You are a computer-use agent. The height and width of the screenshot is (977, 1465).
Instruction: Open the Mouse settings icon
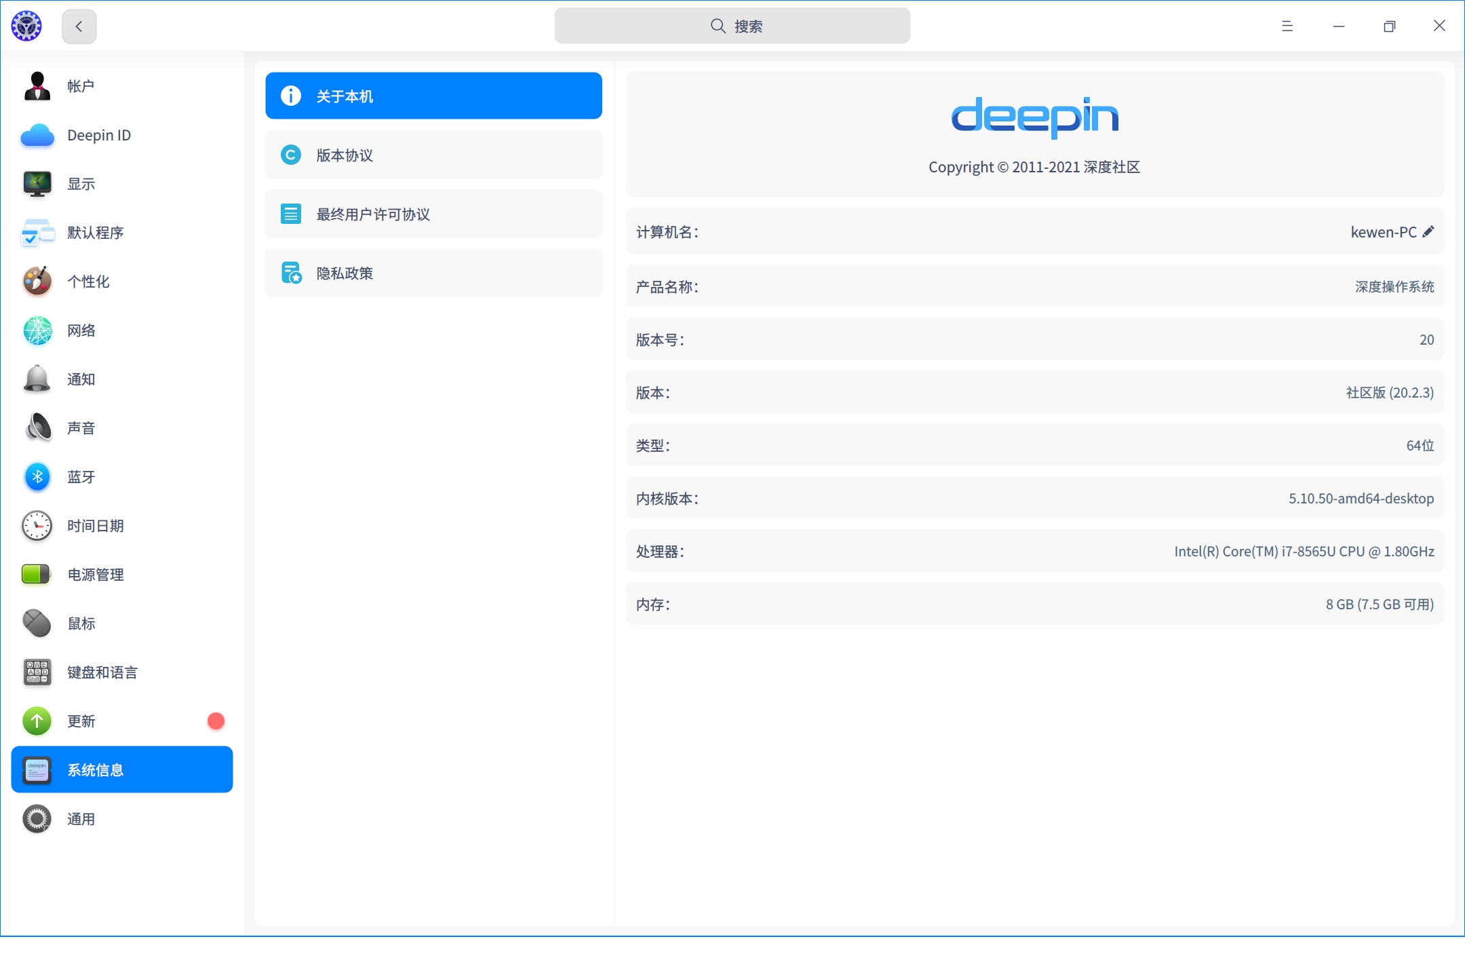point(37,624)
